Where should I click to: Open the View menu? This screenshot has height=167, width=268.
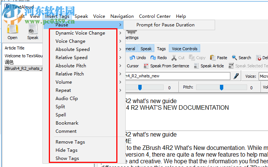tap(35, 16)
